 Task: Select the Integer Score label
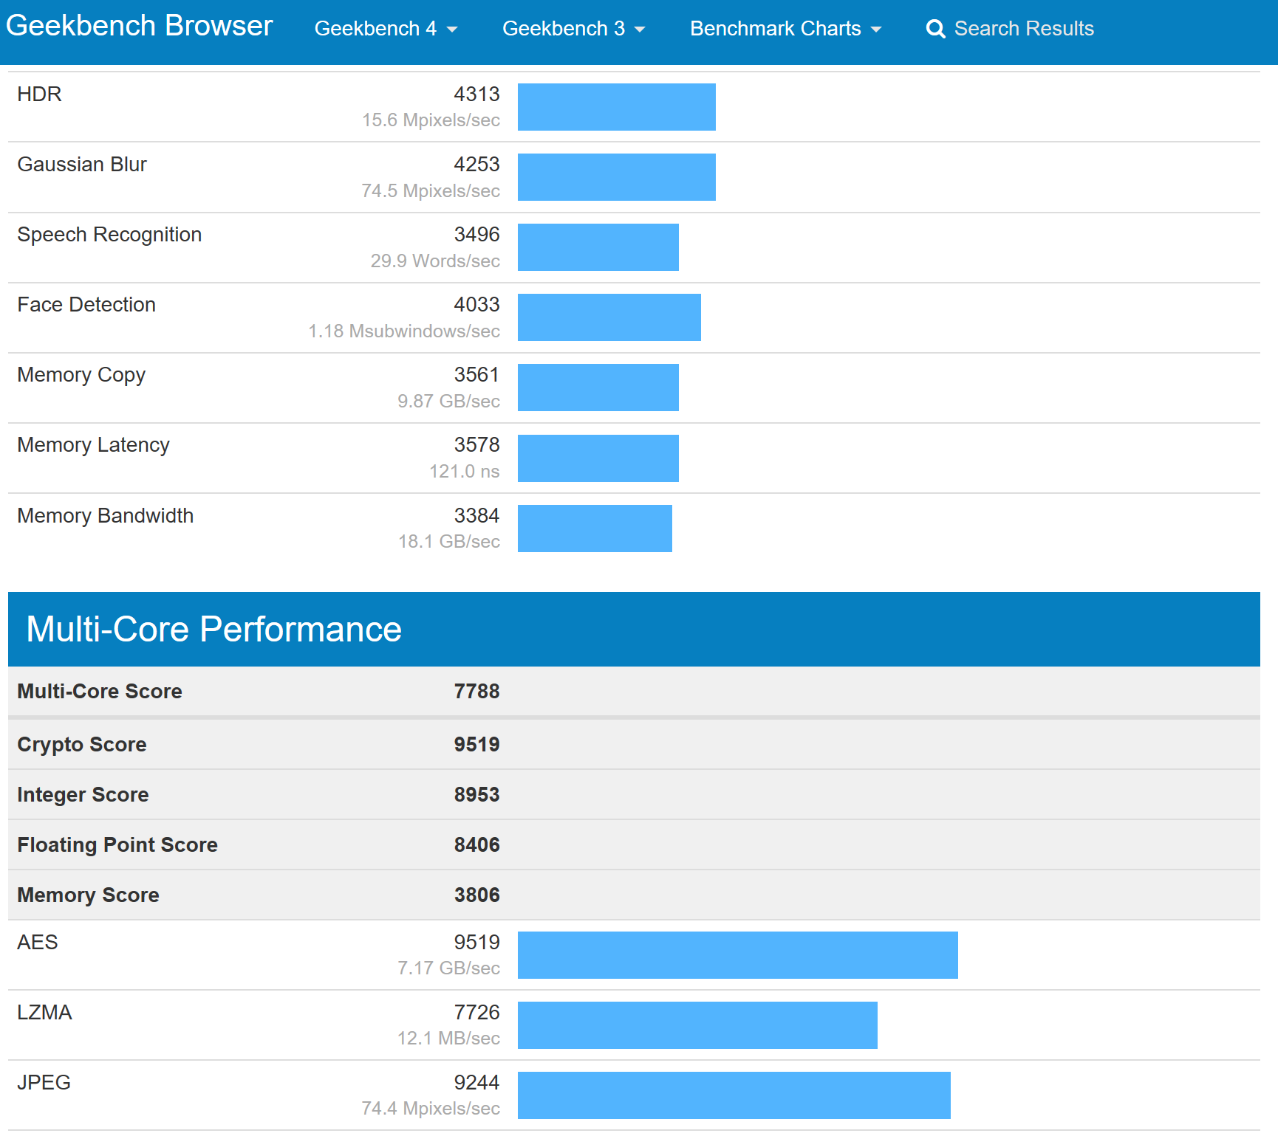(83, 795)
